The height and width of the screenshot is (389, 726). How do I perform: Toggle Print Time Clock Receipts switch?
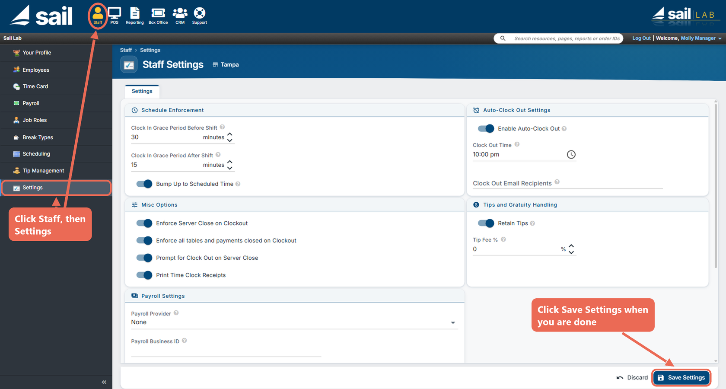point(144,275)
